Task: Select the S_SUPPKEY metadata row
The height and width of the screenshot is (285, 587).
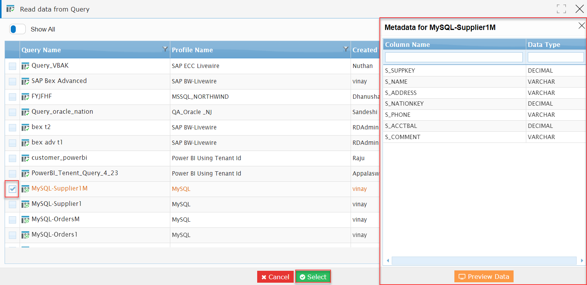Action: click(x=485, y=71)
